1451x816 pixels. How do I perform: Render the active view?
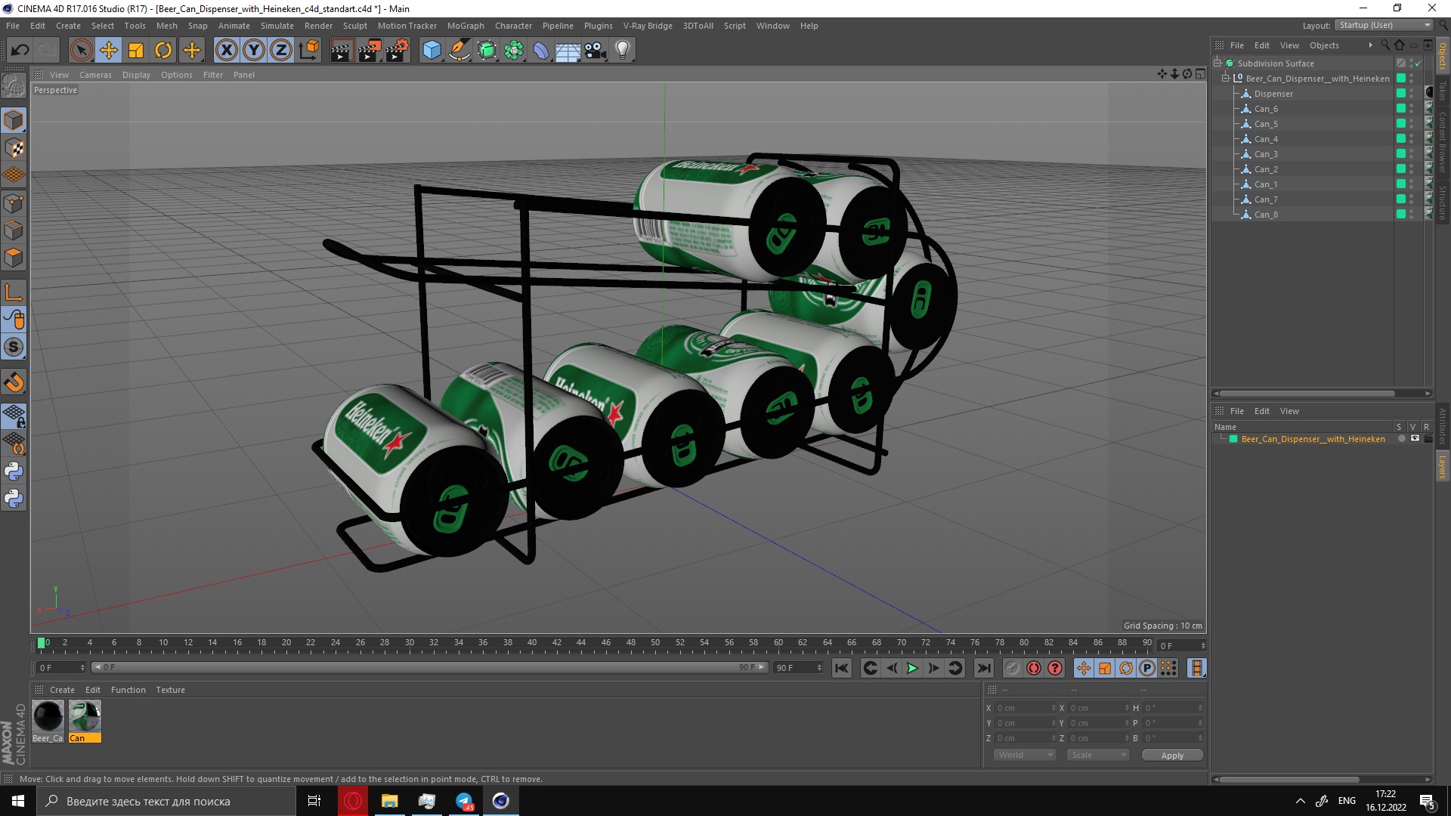click(x=342, y=51)
